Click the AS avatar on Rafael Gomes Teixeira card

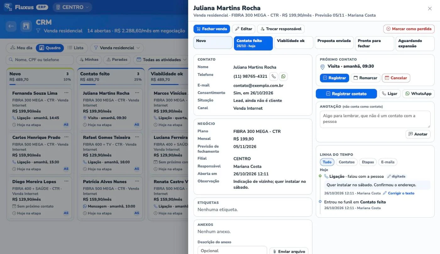click(137, 169)
